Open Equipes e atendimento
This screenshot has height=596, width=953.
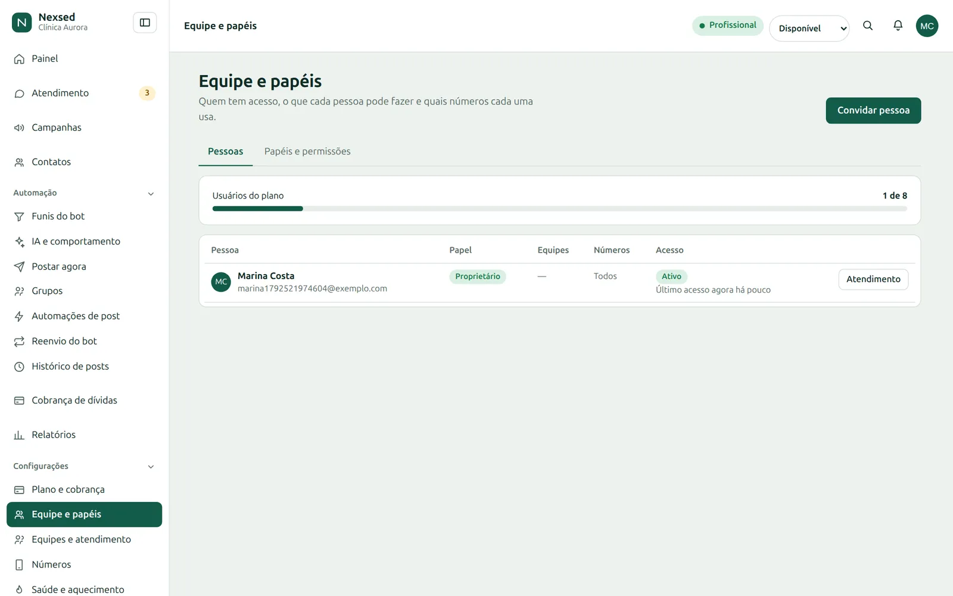[x=84, y=539]
